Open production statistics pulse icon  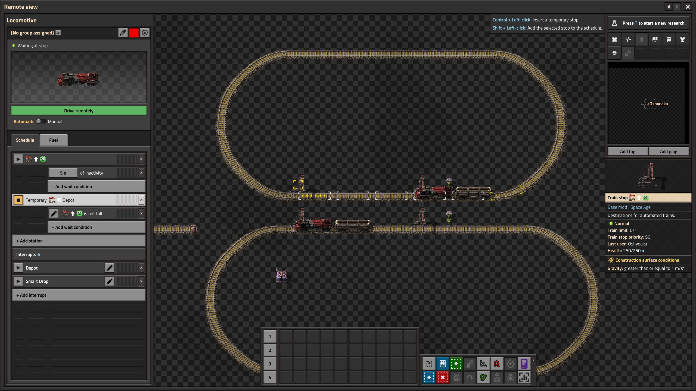[628, 40]
